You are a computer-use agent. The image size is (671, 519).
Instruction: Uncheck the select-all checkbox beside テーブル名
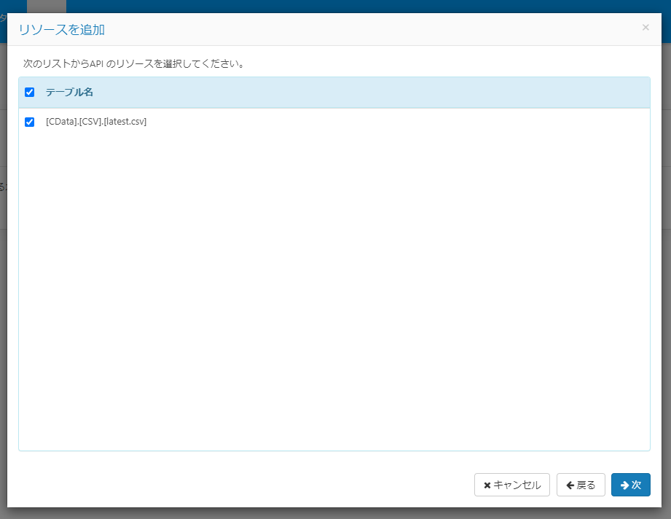point(30,92)
